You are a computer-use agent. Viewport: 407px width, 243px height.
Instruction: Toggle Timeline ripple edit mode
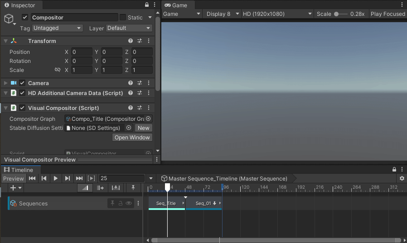coord(100,188)
